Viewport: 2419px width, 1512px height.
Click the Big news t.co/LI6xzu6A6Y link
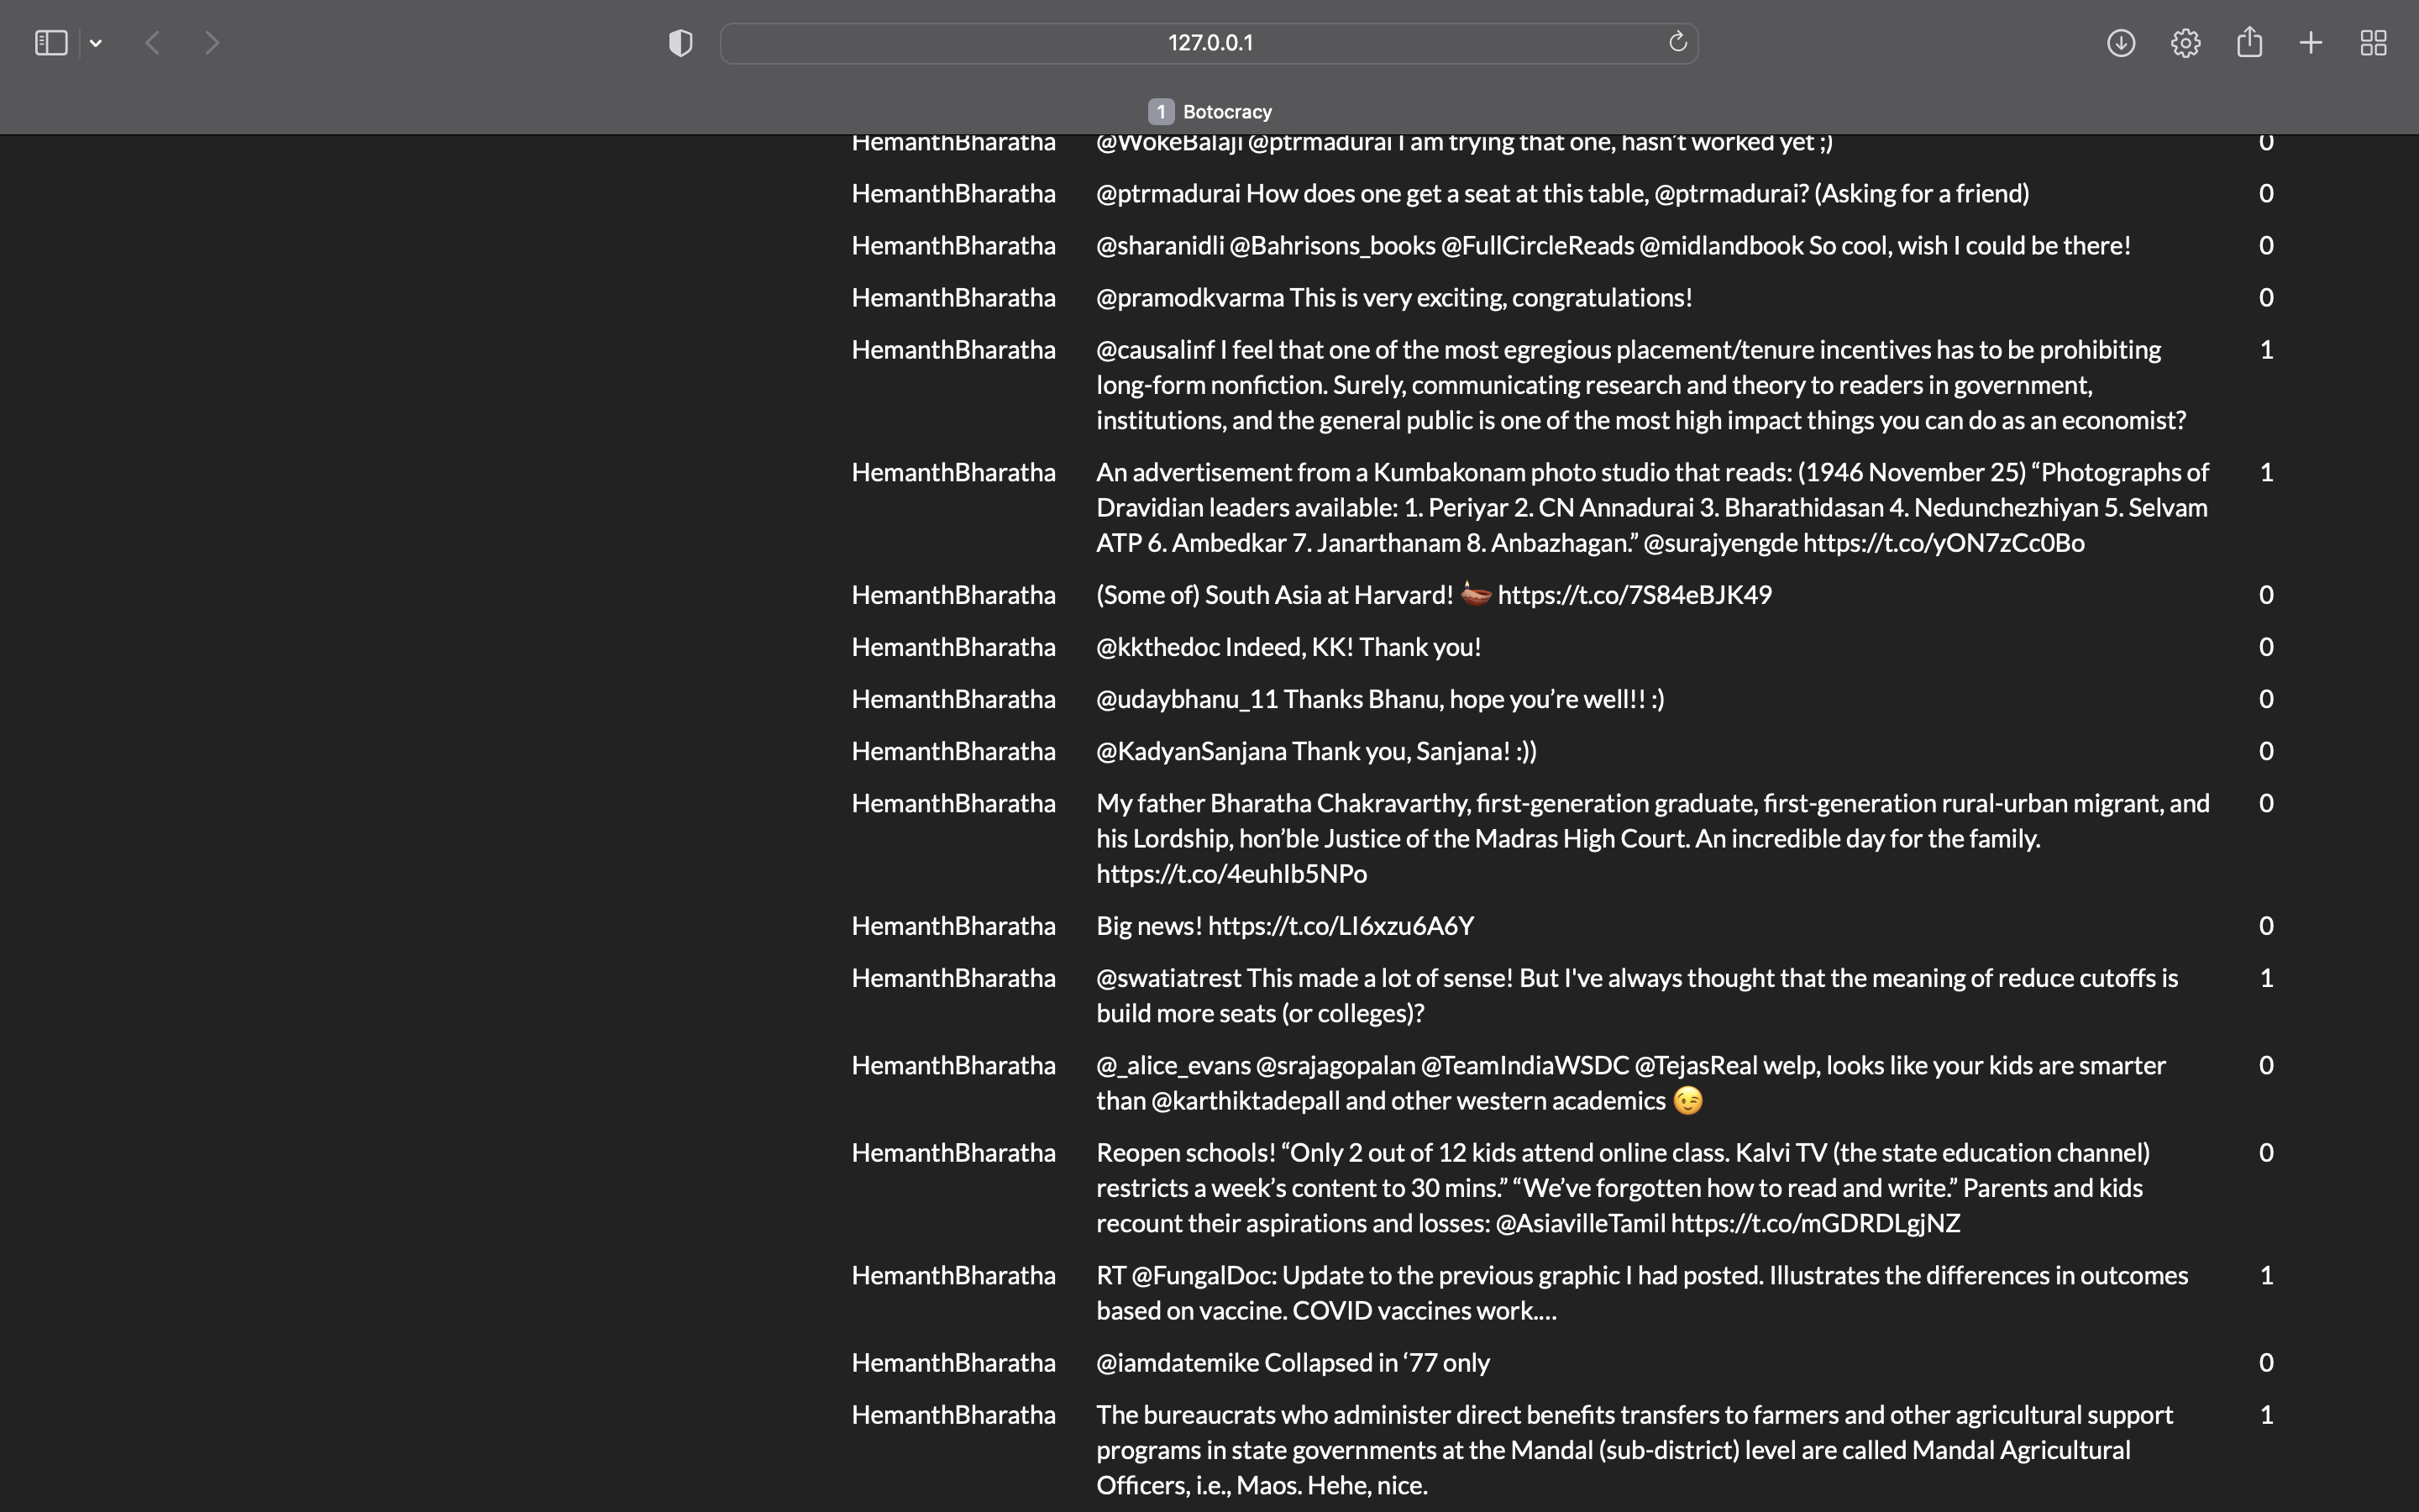1340,926
